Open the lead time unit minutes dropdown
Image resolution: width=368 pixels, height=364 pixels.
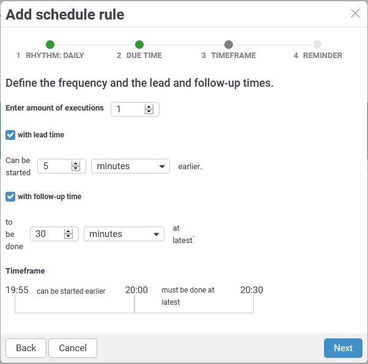130,166
